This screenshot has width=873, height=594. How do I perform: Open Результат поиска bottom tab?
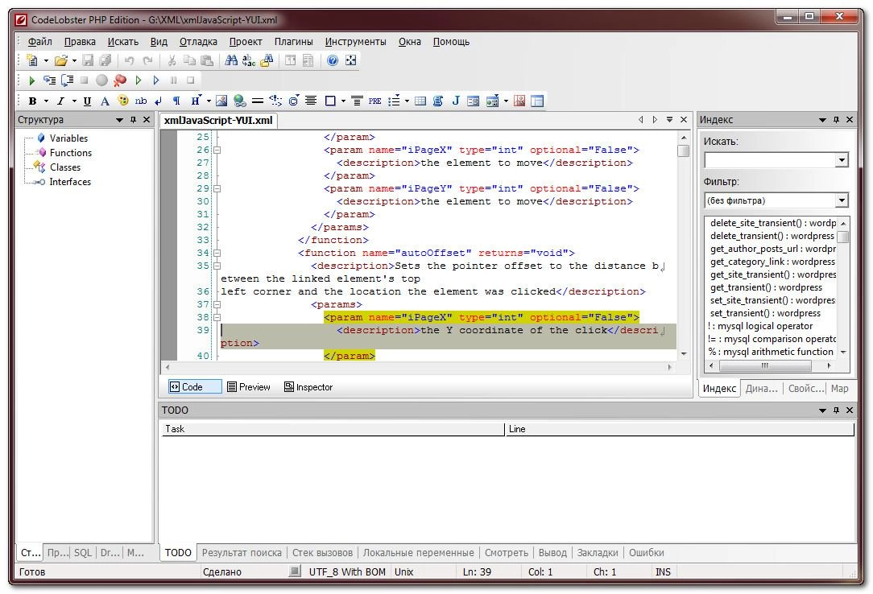pos(242,553)
